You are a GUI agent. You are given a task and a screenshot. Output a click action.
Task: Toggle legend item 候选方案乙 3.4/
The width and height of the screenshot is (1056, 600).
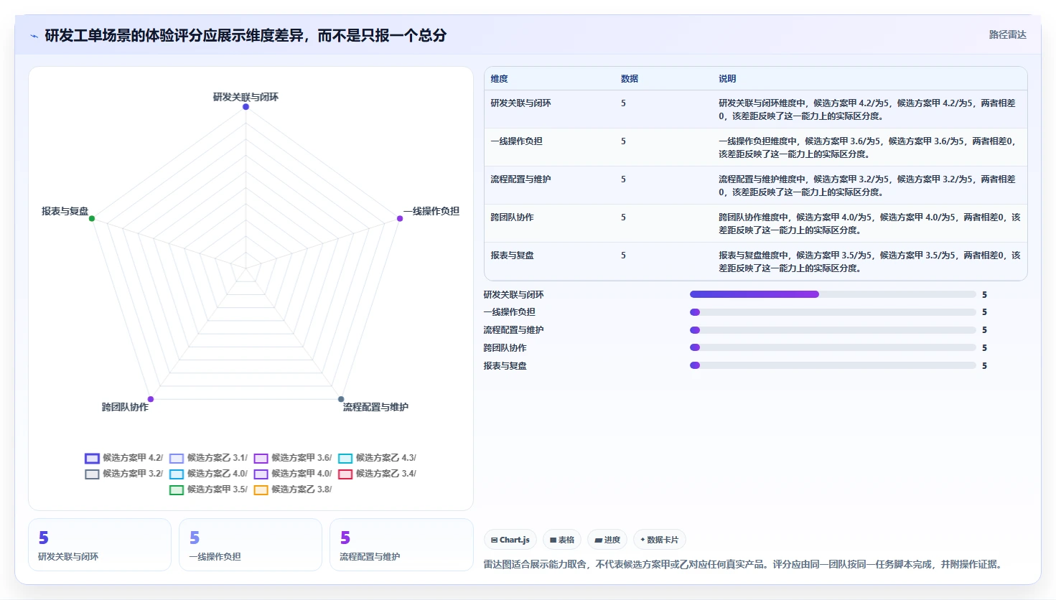pyautogui.click(x=377, y=474)
